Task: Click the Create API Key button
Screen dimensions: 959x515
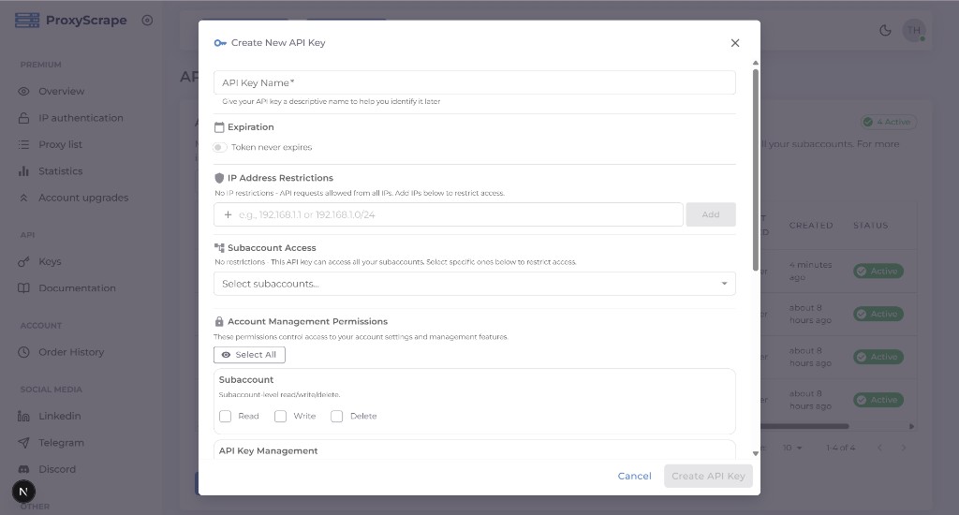Action: click(708, 476)
